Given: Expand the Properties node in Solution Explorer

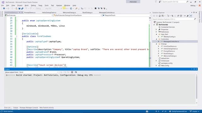Looking at the screenshot, I should coord(157,30).
